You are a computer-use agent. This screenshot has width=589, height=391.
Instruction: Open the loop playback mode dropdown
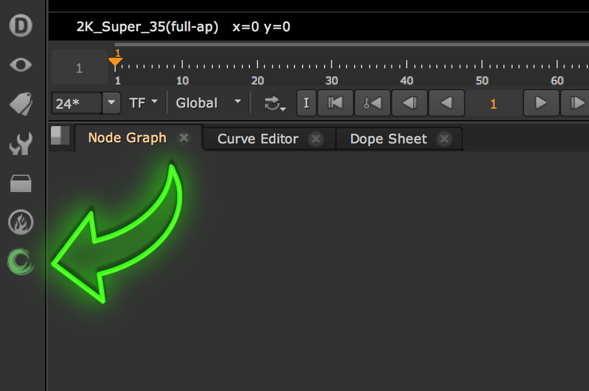tap(274, 104)
